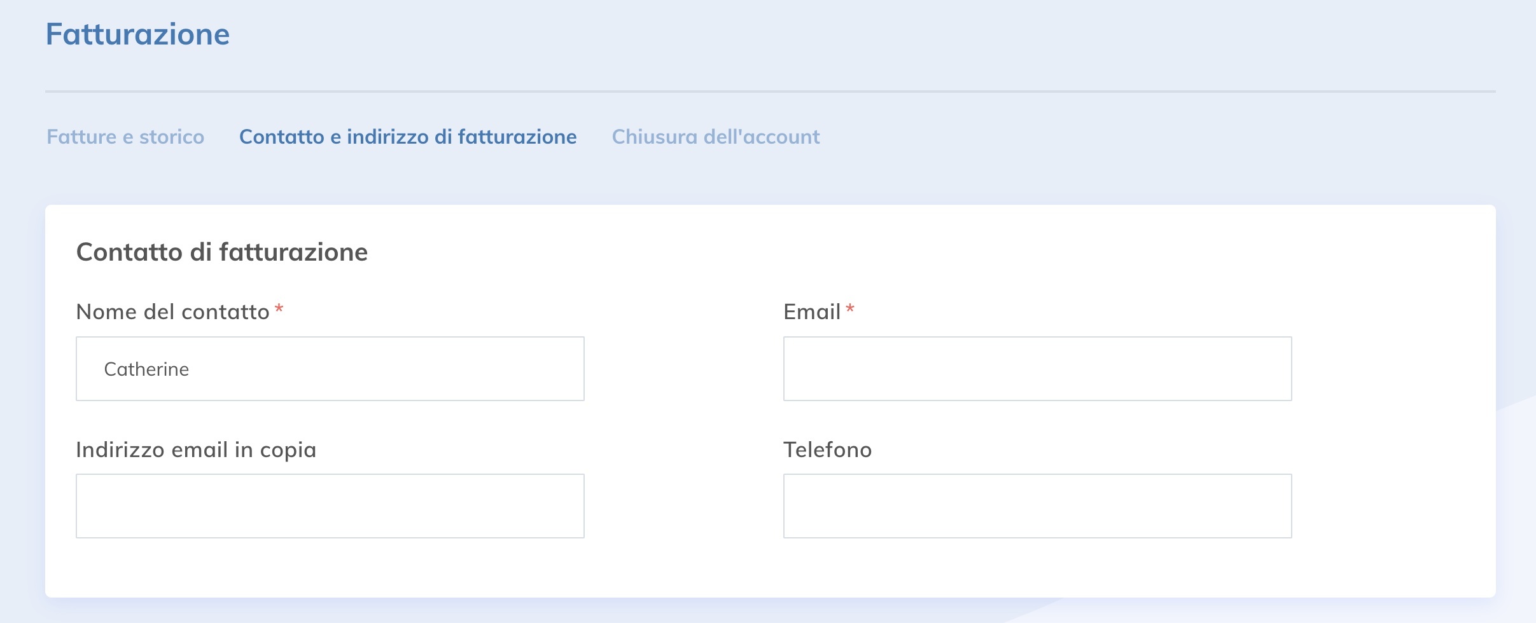Click the red asterisk beside Nome del contatto
This screenshot has width=1536, height=623.
(279, 311)
